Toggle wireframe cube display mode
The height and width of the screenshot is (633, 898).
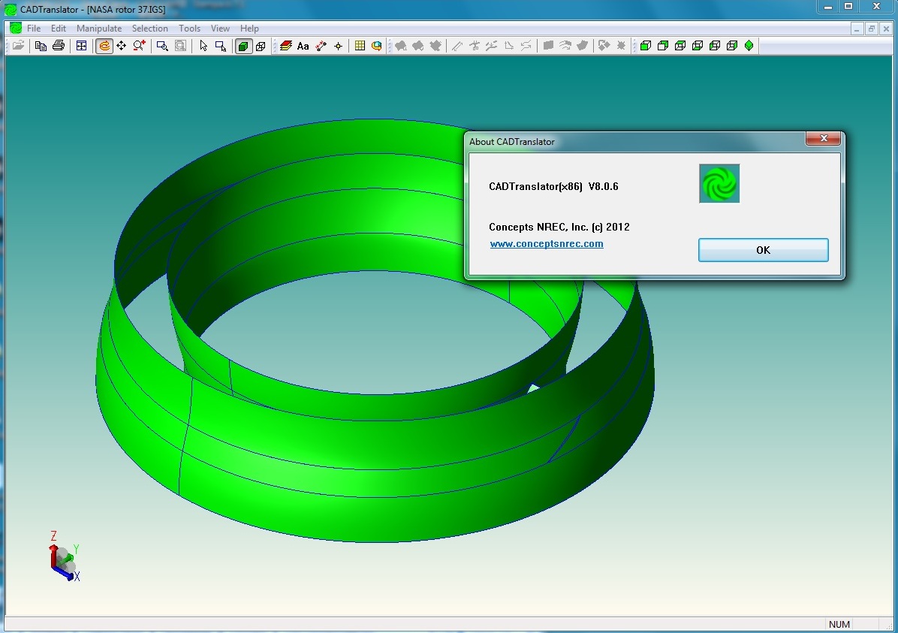pyautogui.click(x=261, y=46)
